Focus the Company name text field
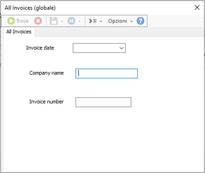The height and width of the screenshot is (173, 205). pyautogui.click(x=107, y=73)
